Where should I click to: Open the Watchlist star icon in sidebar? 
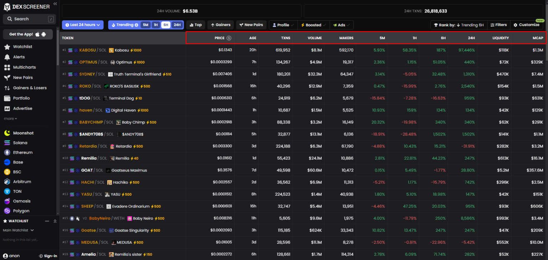7,47
